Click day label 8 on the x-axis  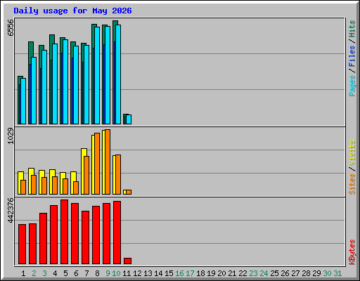(x=97, y=273)
